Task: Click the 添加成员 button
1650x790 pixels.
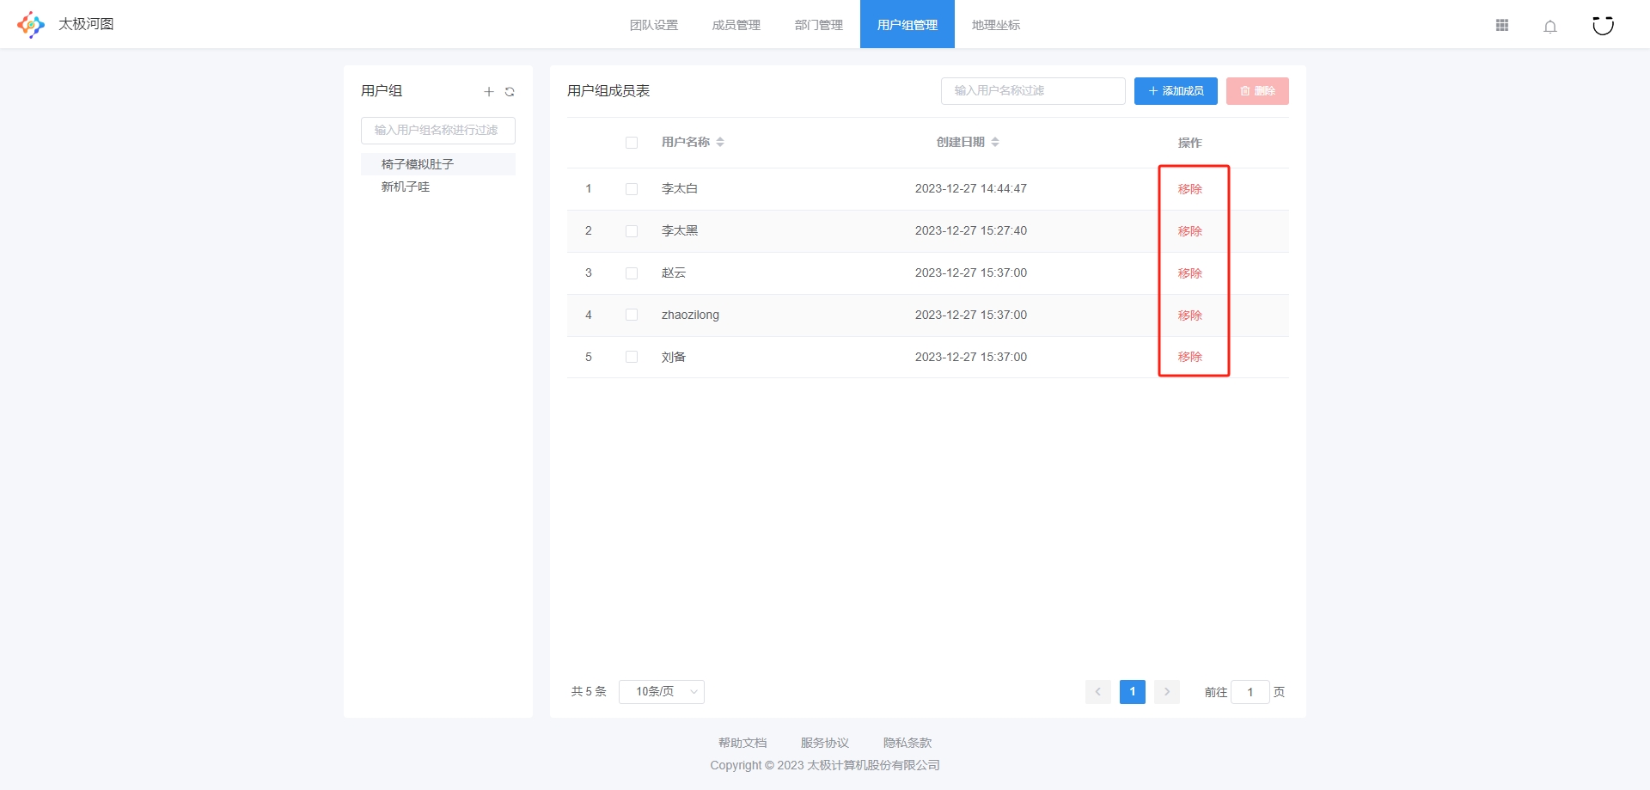Action: (1176, 91)
